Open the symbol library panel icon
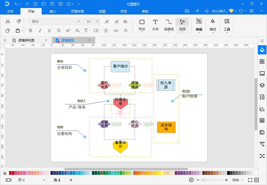The height and width of the screenshot is (185, 267). point(262,61)
